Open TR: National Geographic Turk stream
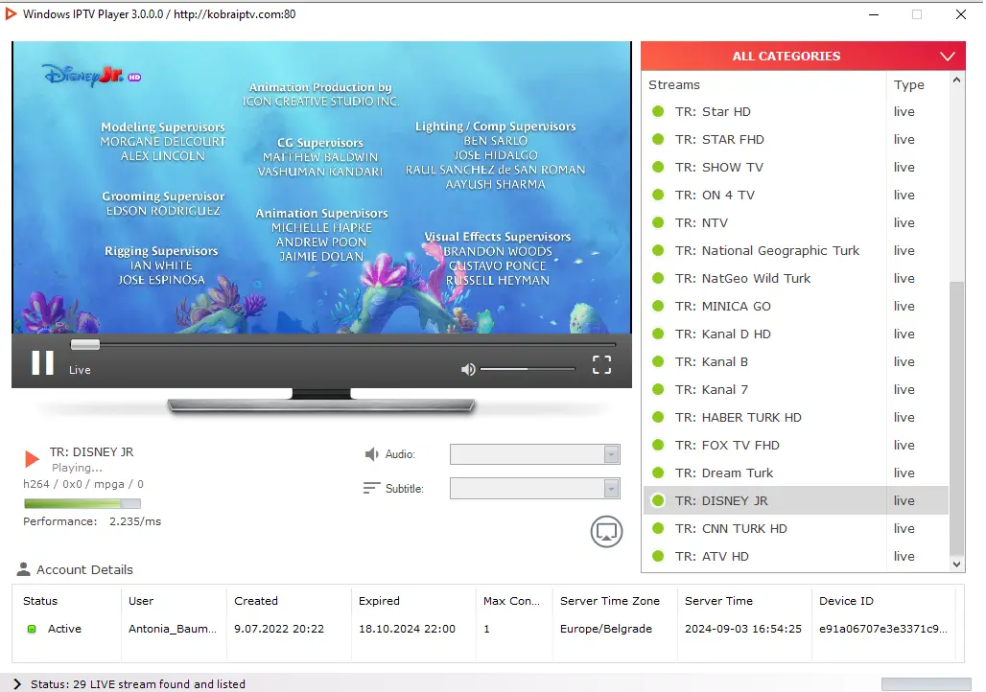 (795, 251)
